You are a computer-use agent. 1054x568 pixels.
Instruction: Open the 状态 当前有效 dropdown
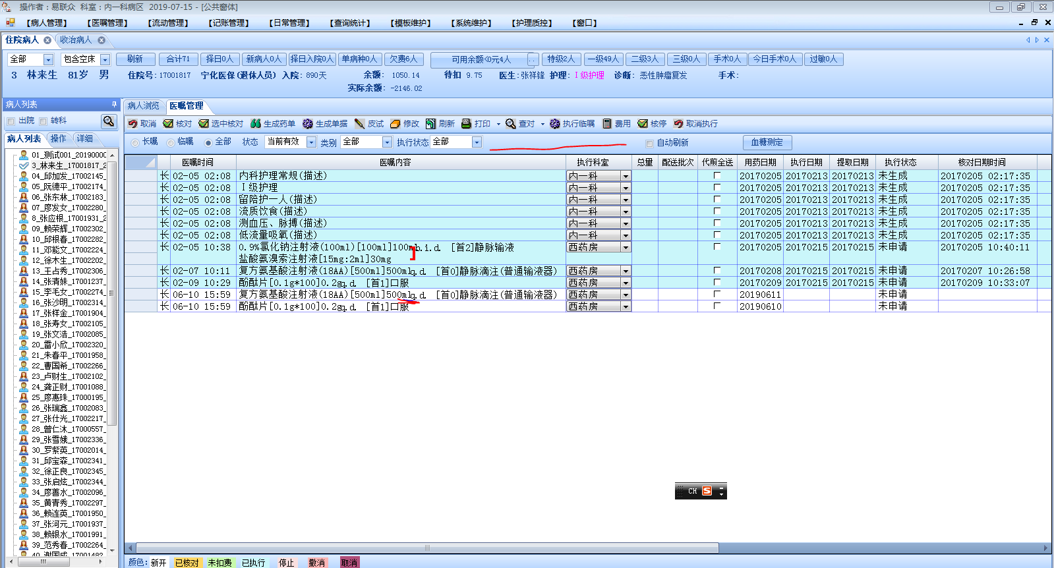click(311, 142)
